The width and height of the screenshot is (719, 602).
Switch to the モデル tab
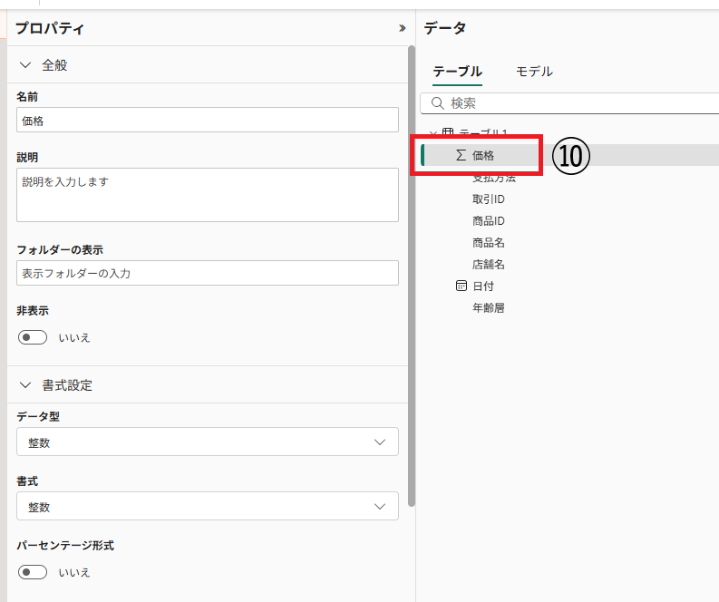click(x=534, y=72)
